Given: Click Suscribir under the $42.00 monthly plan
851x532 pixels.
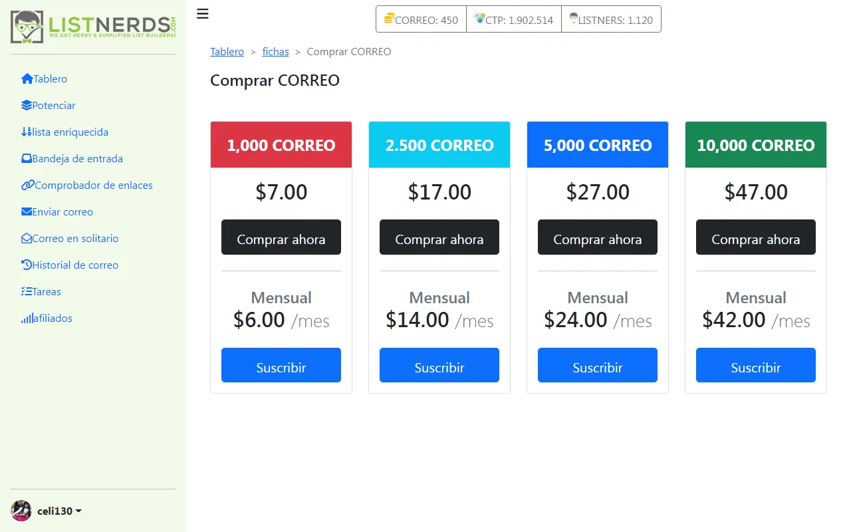Looking at the screenshot, I should point(756,365).
